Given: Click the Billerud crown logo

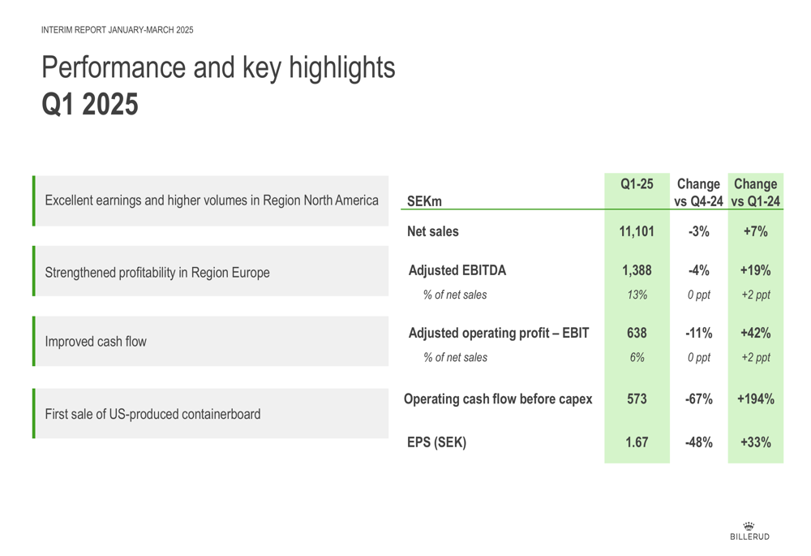Looking at the screenshot, I should coord(749,531).
